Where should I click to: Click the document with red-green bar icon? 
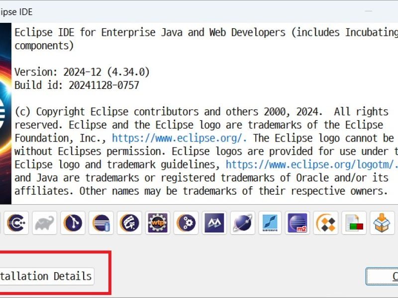point(354,223)
